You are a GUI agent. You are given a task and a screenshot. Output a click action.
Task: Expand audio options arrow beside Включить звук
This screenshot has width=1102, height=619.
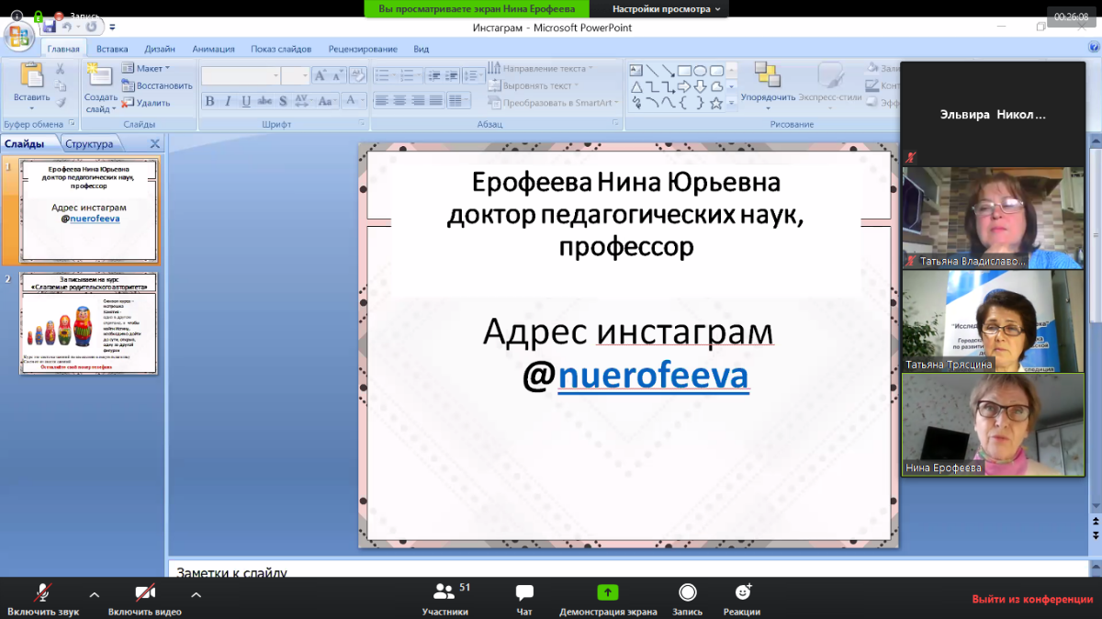coord(95,593)
